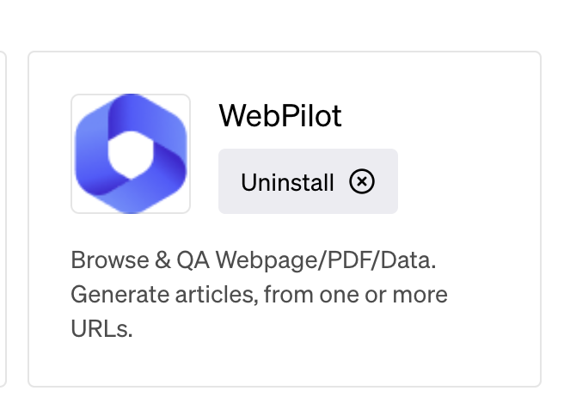Click the "Uninstall" label text
This screenshot has height=397, width=564.
(287, 182)
